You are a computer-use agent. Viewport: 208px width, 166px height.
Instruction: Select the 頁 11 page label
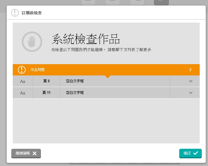[x=46, y=93]
